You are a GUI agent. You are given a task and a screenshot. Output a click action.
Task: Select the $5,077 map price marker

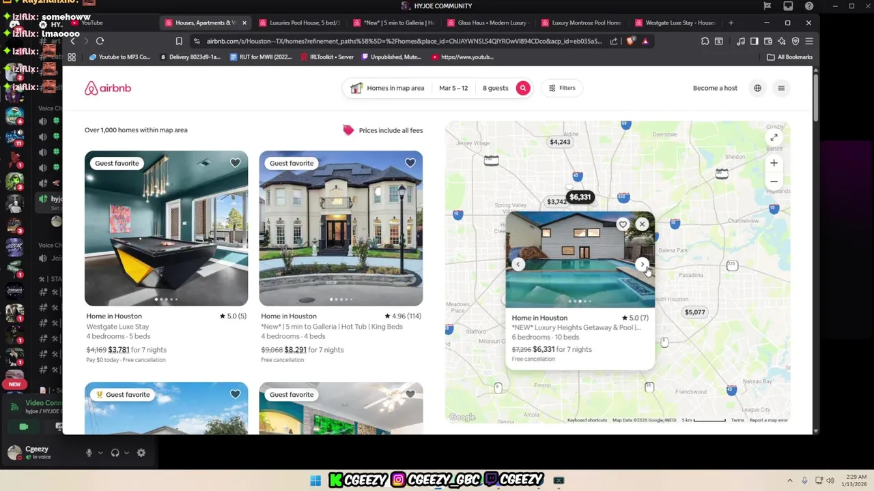point(694,312)
